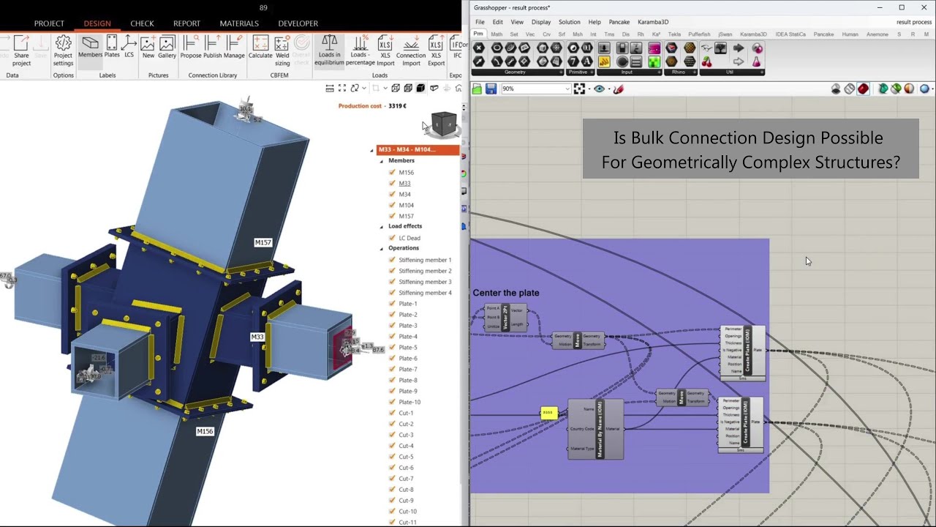Click Publish in Connection Library

click(x=213, y=48)
